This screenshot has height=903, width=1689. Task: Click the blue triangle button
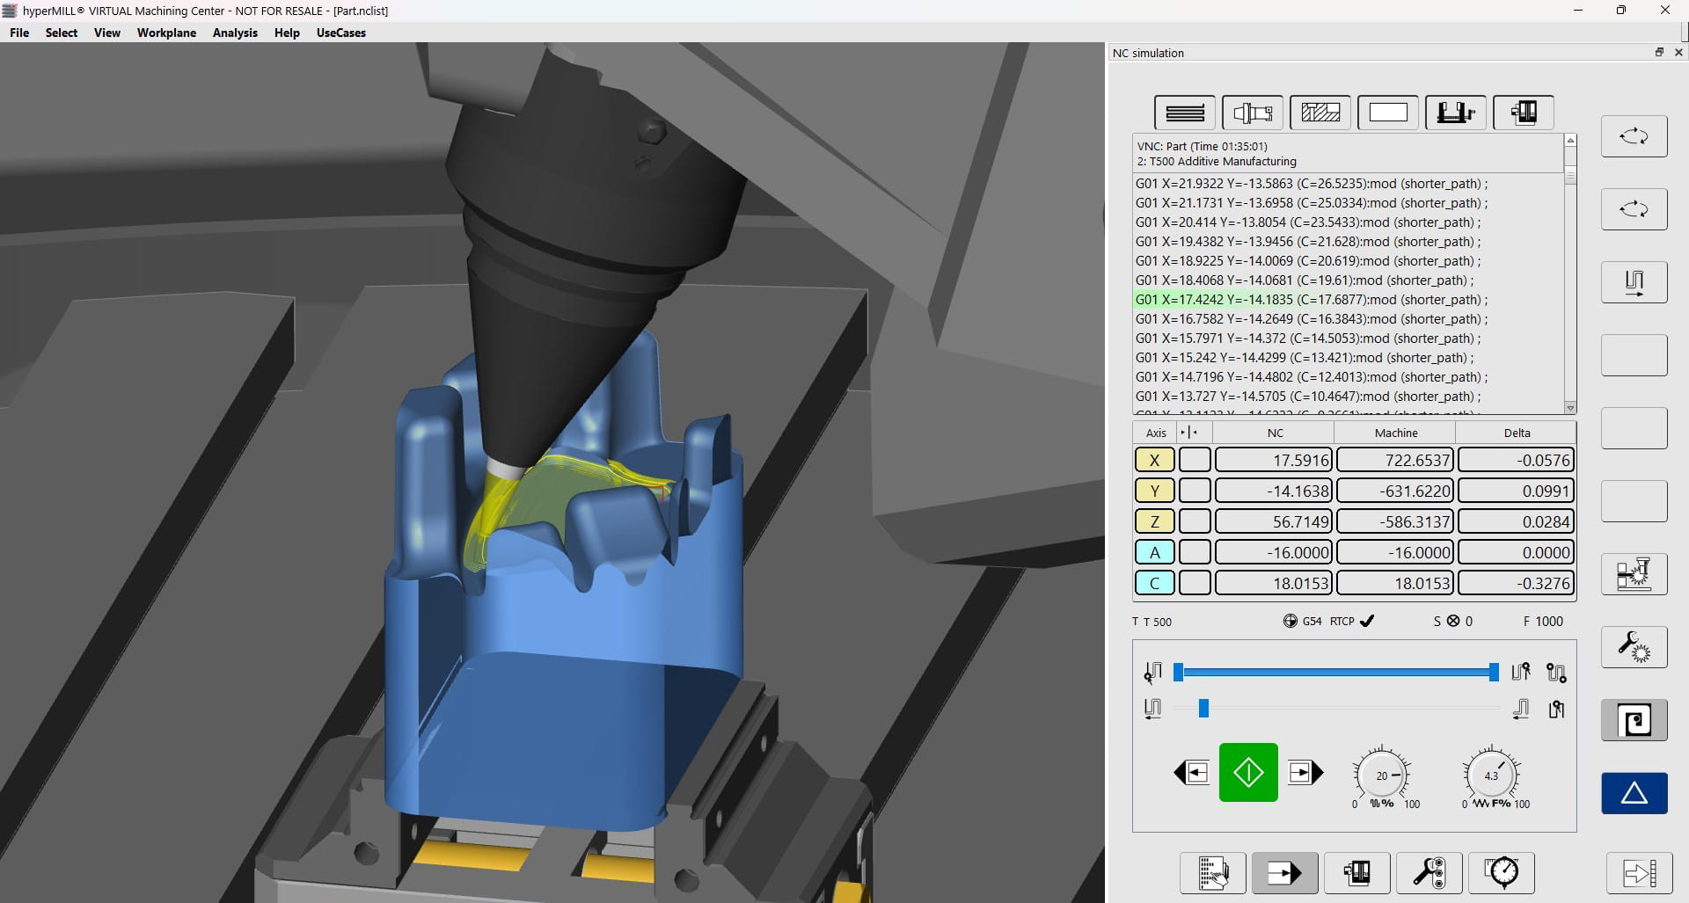1634,793
